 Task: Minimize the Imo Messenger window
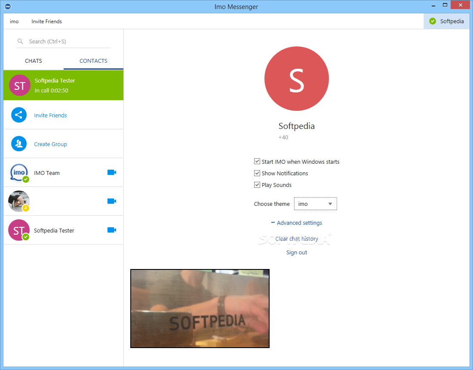pyautogui.click(x=433, y=5)
